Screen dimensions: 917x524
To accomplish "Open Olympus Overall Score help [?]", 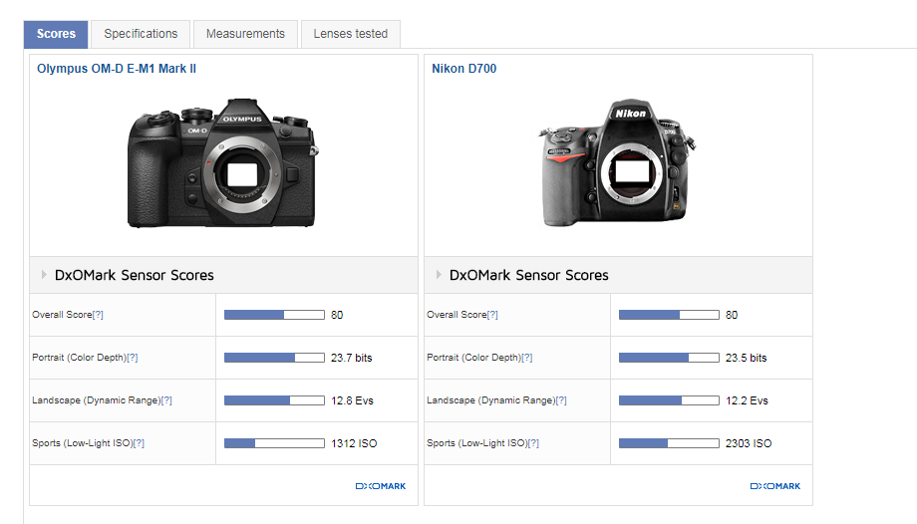I will [x=98, y=315].
